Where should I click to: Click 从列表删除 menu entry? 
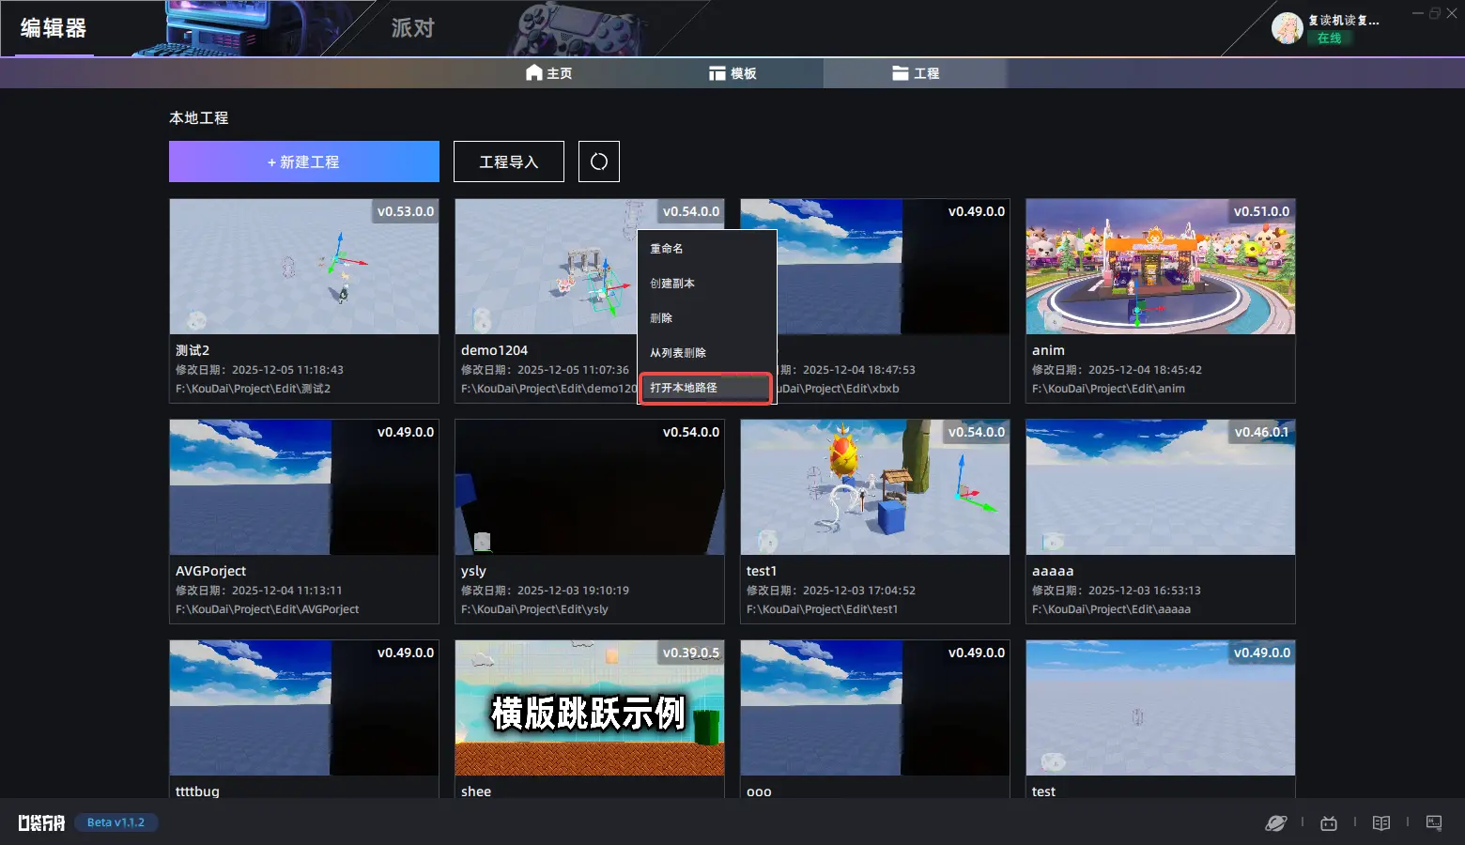coord(678,353)
